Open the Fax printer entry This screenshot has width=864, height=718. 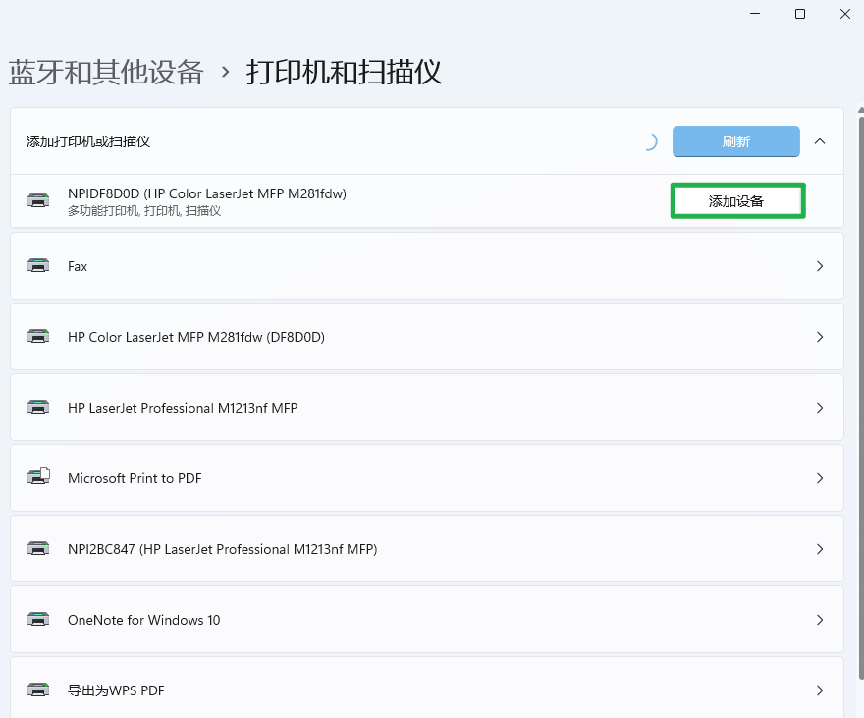pyautogui.click(x=427, y=266)
